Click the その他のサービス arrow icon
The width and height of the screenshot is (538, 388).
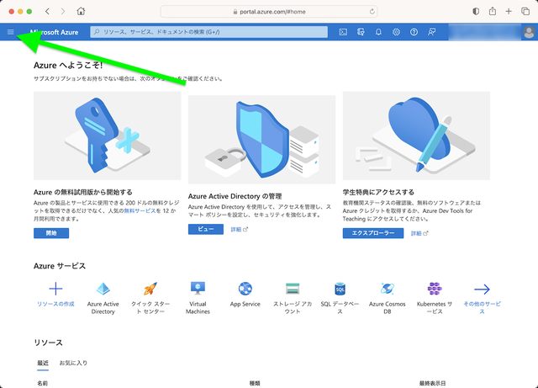tap(482, 290)
